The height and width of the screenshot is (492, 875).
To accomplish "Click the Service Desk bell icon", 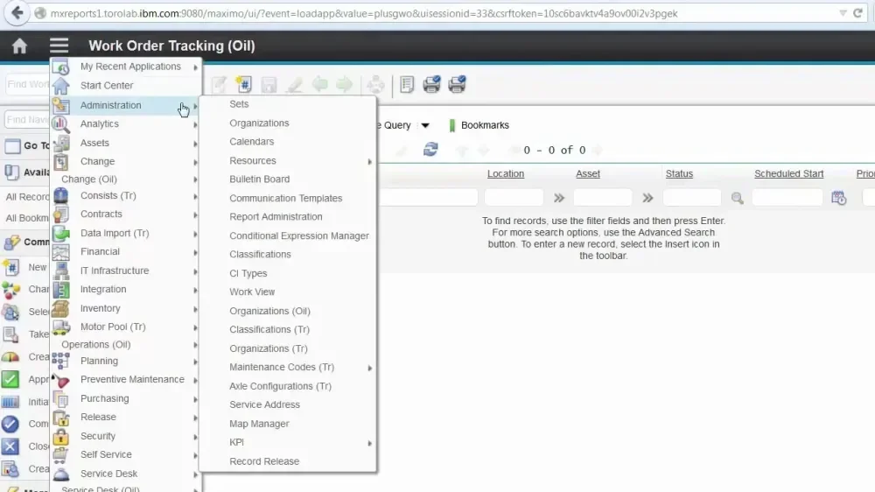I will [61, 474].
